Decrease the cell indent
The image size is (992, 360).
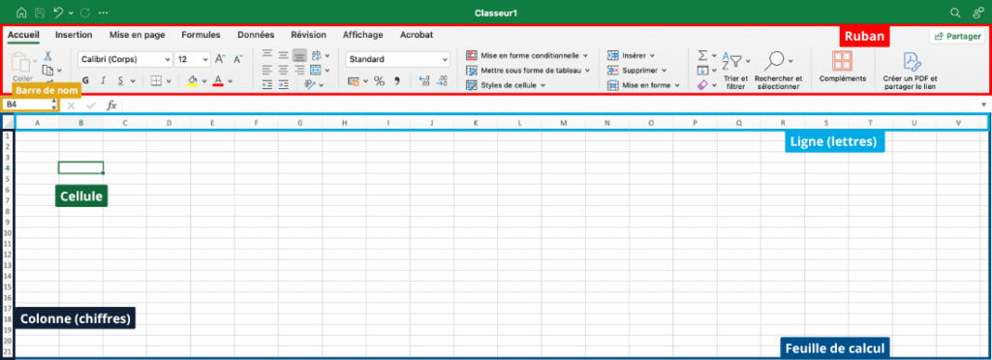click(x=267, y=84)
